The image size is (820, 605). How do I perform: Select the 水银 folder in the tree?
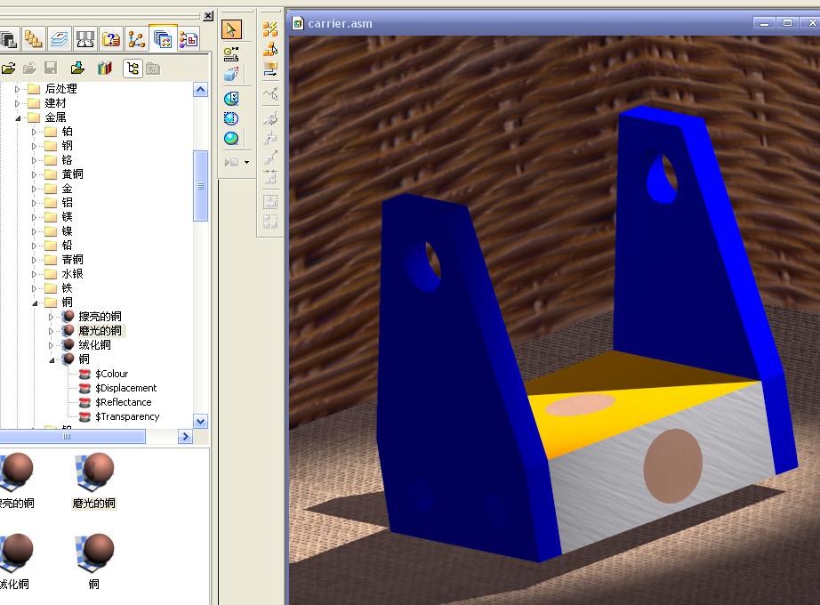(x=72, y=274)
